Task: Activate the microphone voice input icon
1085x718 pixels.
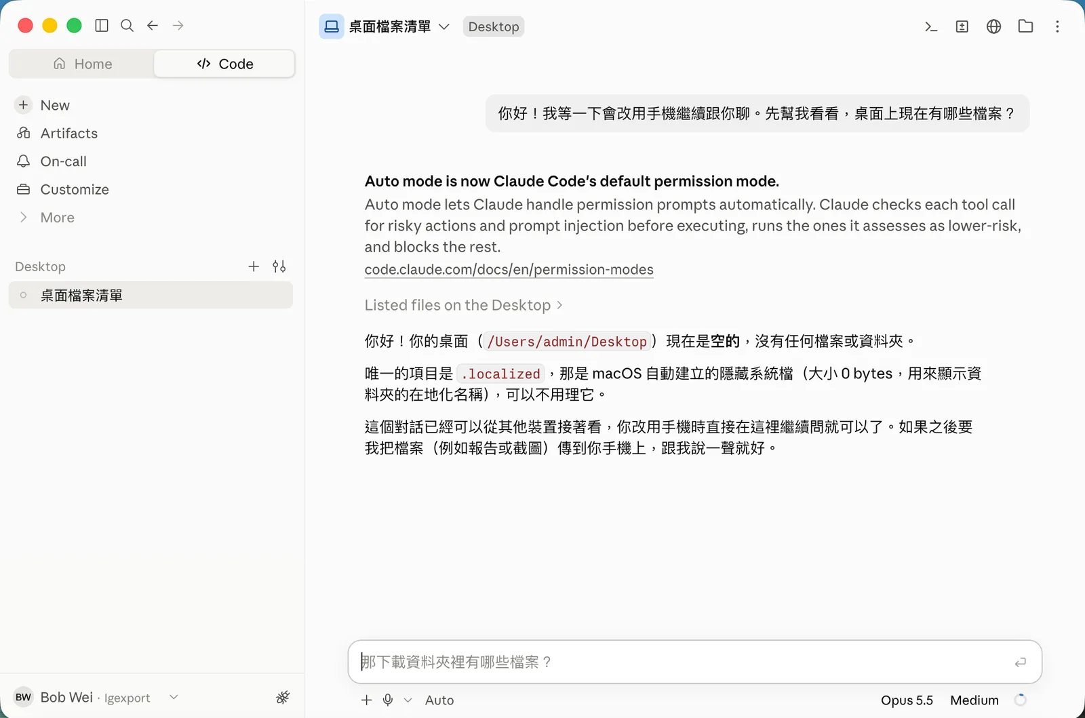Action: pos(388,700)
